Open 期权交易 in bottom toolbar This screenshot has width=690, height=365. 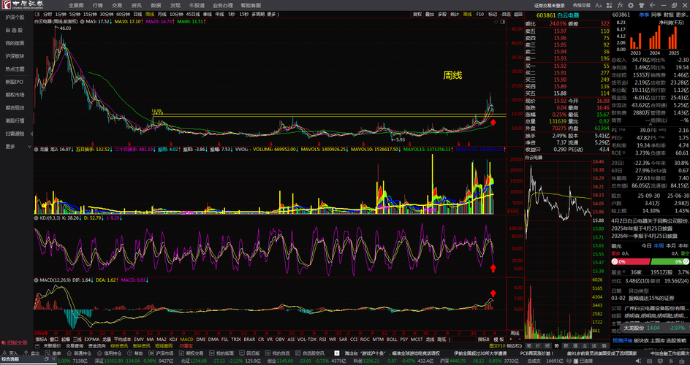coord(191,353)
